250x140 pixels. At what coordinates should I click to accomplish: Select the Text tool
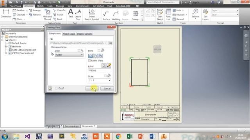tap(71, 13)
